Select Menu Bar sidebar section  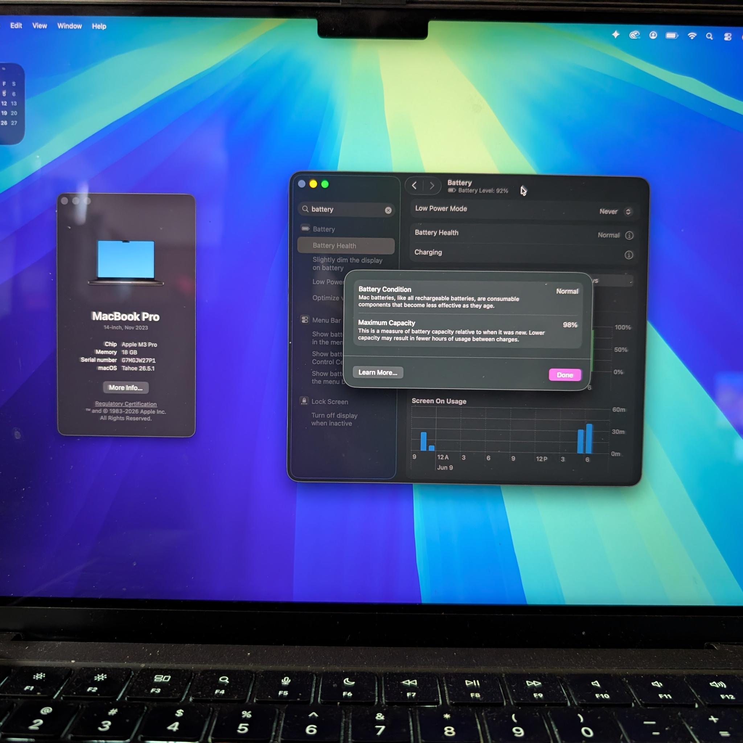point(326,320)
